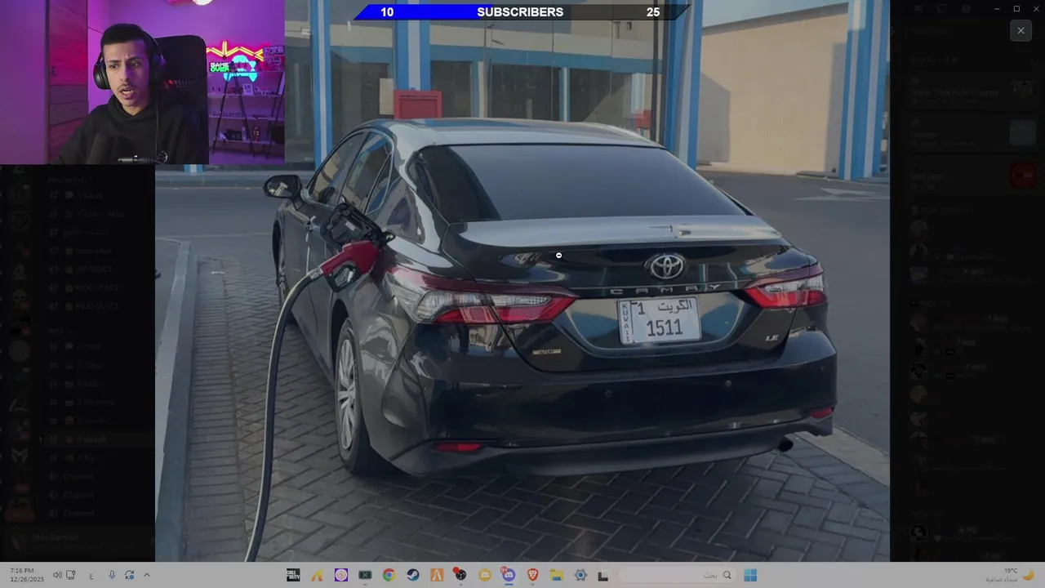The image size is (1045, 588).
Task: Open the sync status tray icon
Action: 129,575
